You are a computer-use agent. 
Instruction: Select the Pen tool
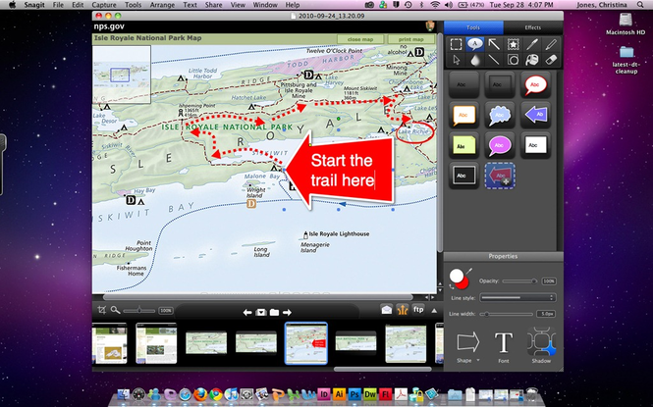[532, 44]
